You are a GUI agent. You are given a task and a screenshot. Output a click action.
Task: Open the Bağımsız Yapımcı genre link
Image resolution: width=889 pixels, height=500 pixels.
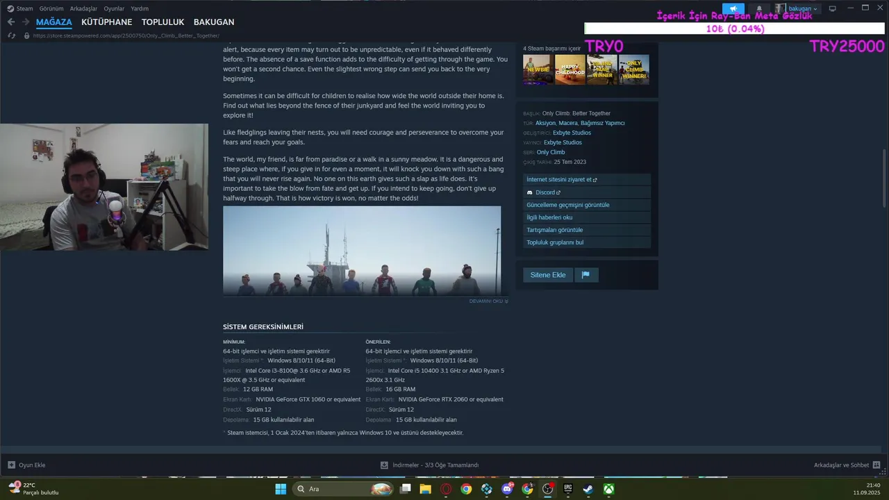coord(603,123)
